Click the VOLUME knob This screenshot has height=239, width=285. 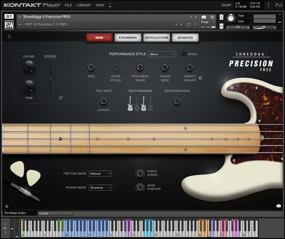(x=29, y=67)
